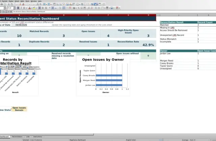Toggle Wrap Text for the cell

[60, 8]
